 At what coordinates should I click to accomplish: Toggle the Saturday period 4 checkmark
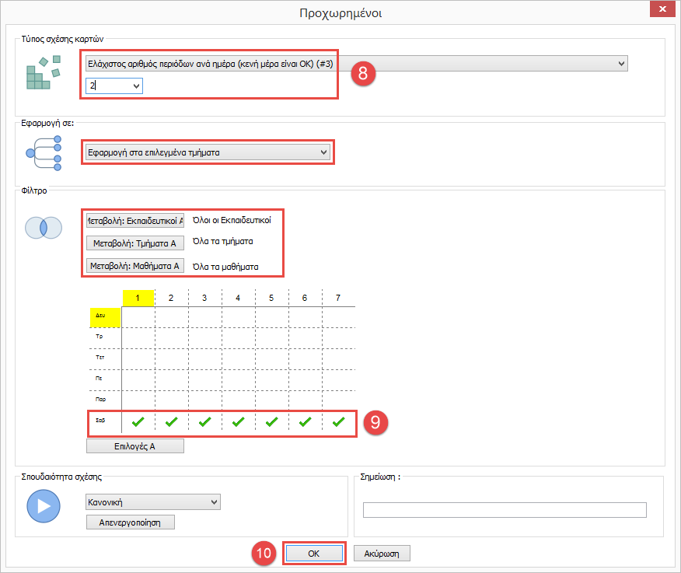click(238, 422)
